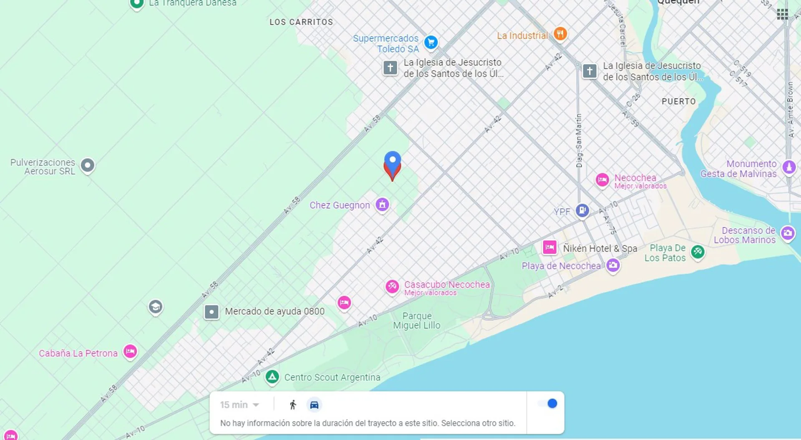Open the Cabaña La Petrona hotel pin

[x=130, y=351]
